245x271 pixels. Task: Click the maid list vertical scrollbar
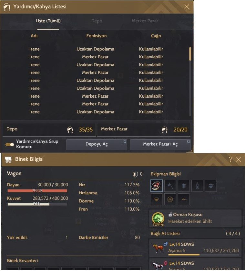pyautogui.click(x=190, y=81)
